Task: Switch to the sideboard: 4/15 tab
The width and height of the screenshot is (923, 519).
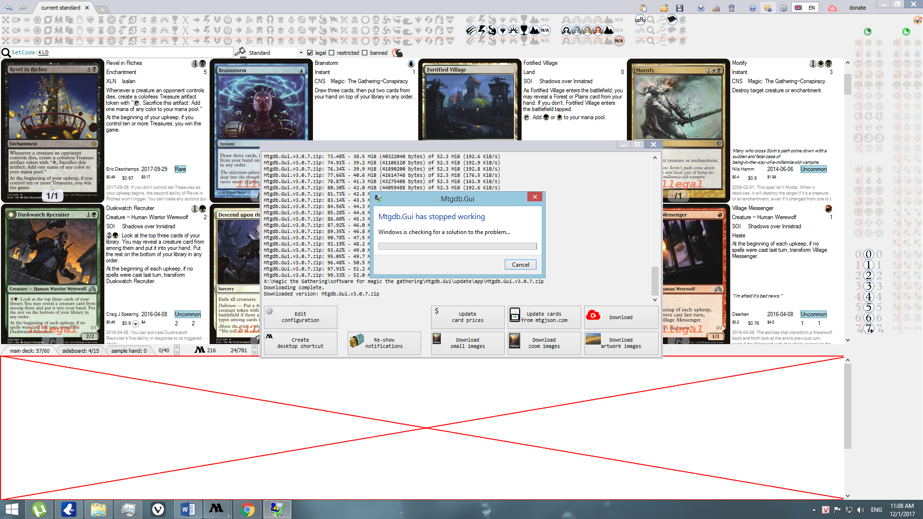Action: pyautogui.click(x=80, y=351)
